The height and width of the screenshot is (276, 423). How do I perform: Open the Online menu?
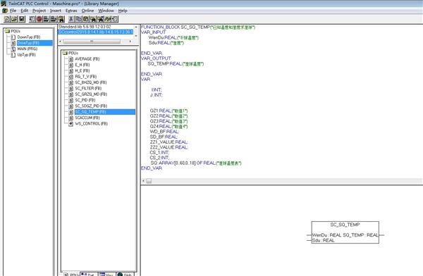coord(87,11)
